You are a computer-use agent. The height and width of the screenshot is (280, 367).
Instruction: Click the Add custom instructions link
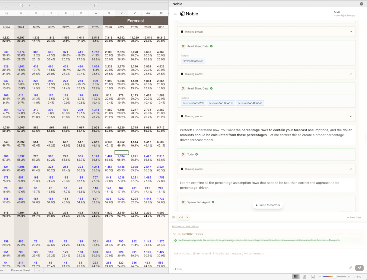pos(185,226)
